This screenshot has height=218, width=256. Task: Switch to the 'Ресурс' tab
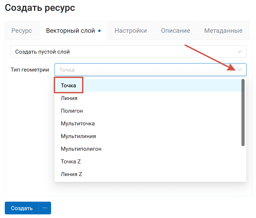click(x=21, y=30)
